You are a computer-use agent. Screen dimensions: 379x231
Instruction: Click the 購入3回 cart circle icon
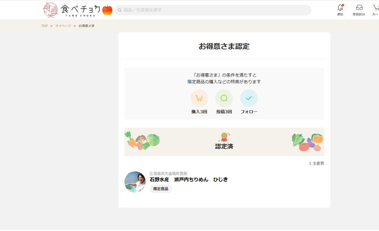[x=199, y=98]
